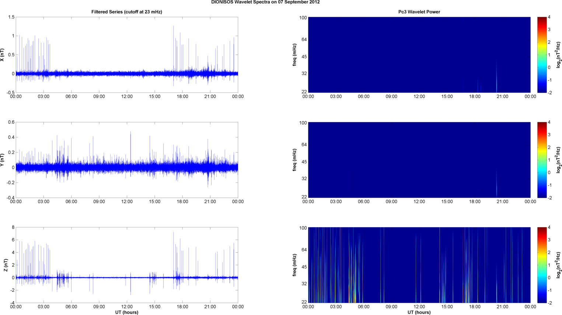The image size is (562, 315).
Task: Click 'UT (hours)' label below Z series plot
Action: coord(127,312)
